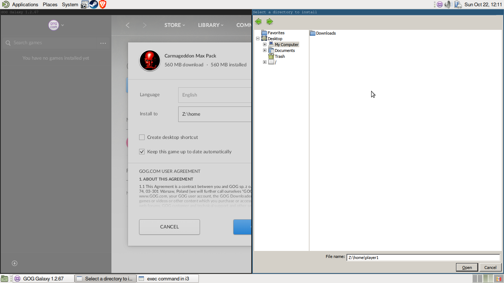Open the System menu
This screenshot has height=283, width=504.
coord(70,4)
